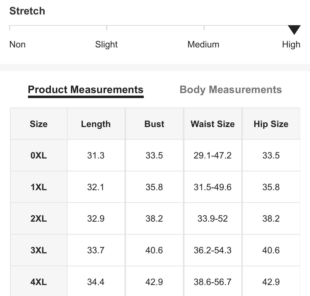Select the Product Measurements tab
The image size is (310, 296).
click(x=86, y=90)
